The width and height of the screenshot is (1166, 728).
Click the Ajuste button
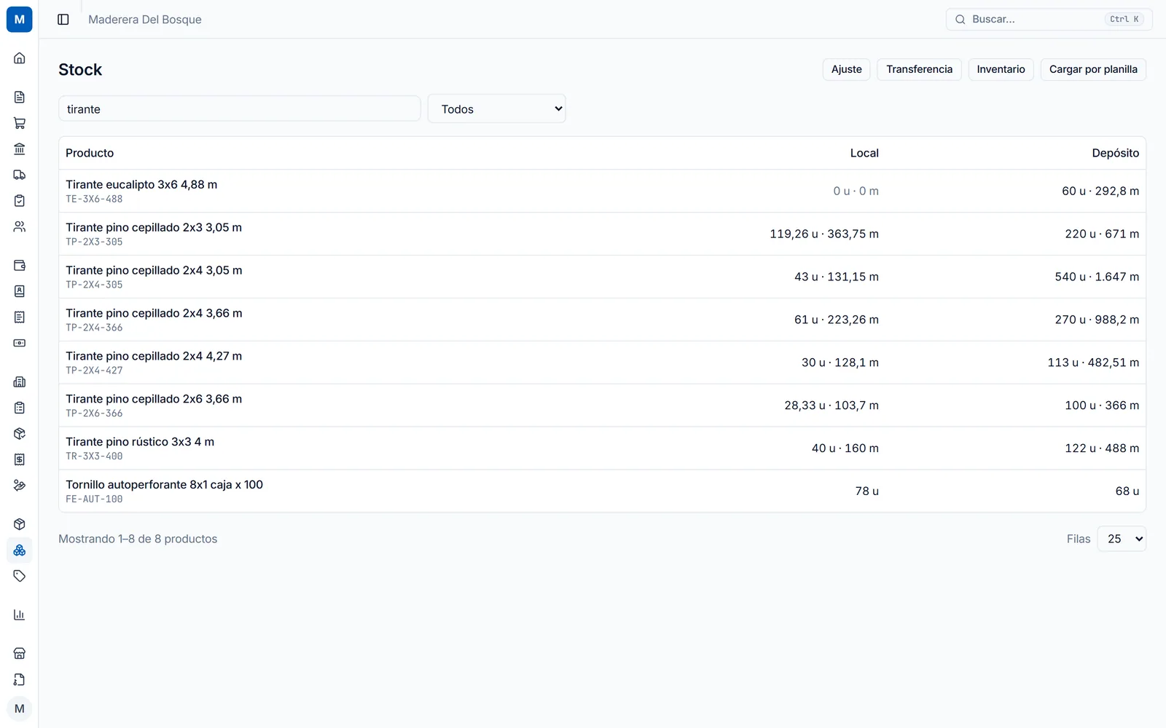pyautogui.click(x=847, y=69)
